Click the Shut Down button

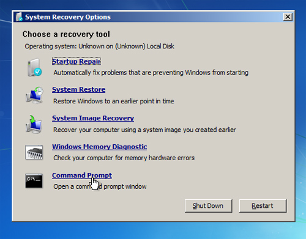[208, 206]
